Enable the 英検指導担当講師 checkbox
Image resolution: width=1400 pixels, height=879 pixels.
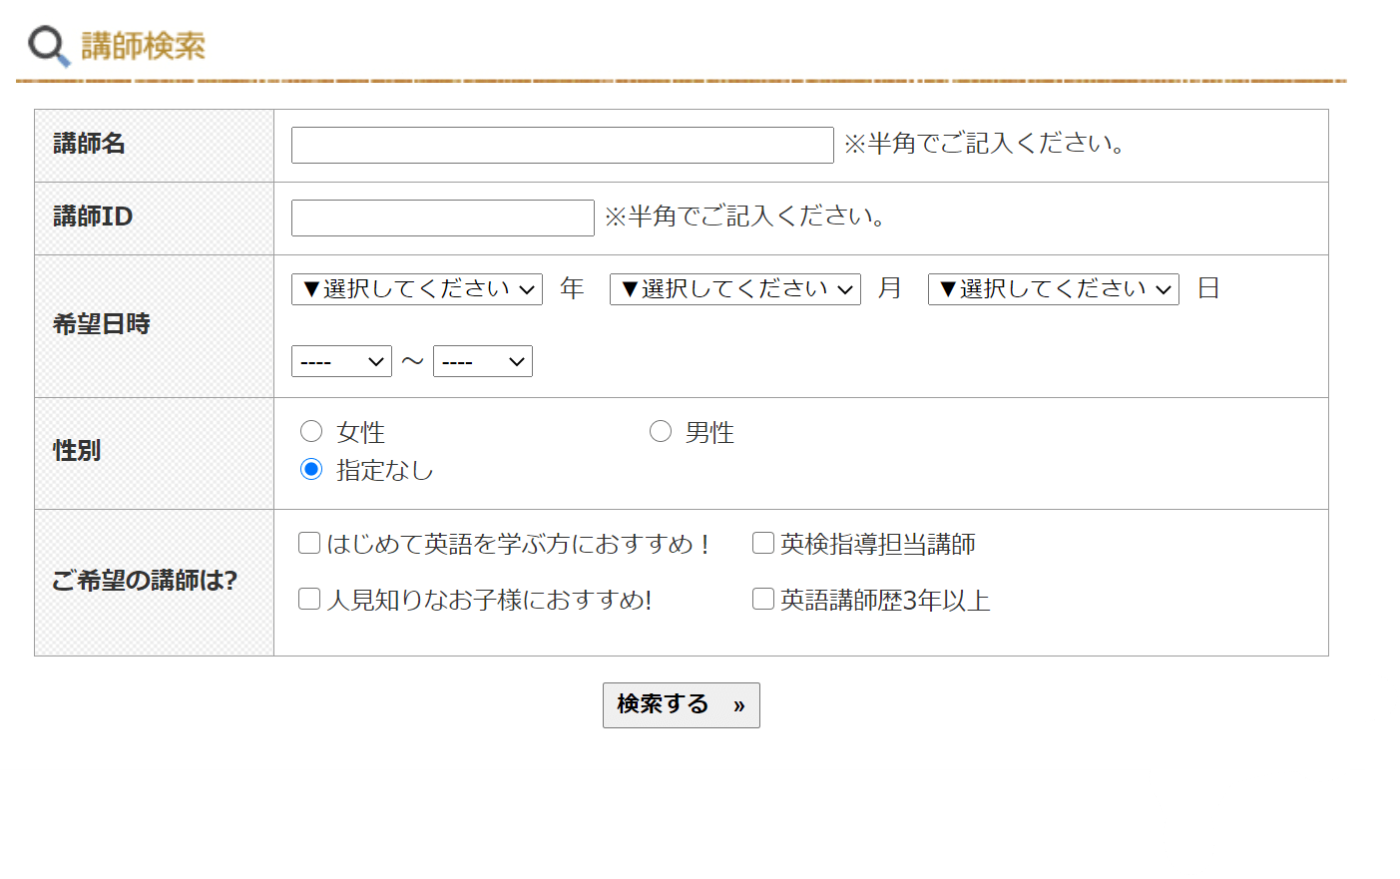[763, 543]
